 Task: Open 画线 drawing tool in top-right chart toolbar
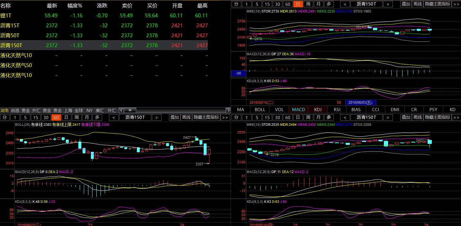pos(417,4)
